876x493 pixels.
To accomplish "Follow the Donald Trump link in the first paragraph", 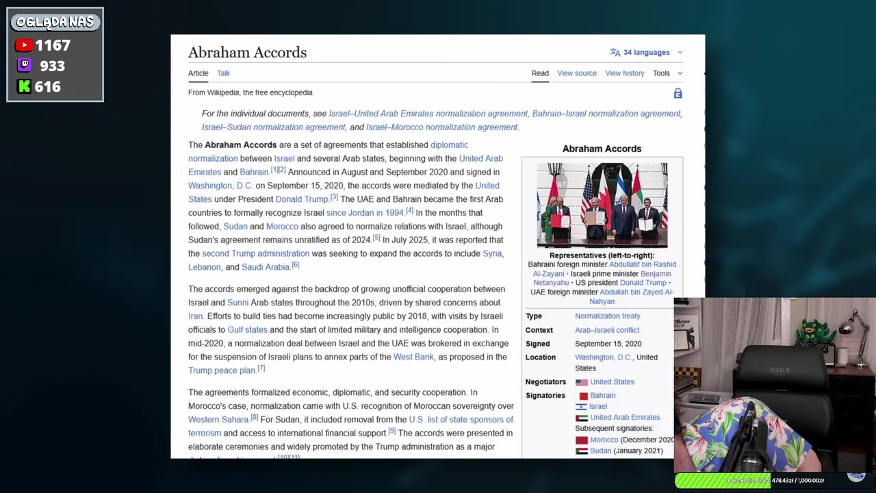I will click(x=302, y=199).
